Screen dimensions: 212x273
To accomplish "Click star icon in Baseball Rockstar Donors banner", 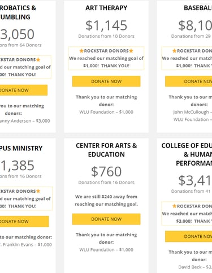I will (175, 51).
